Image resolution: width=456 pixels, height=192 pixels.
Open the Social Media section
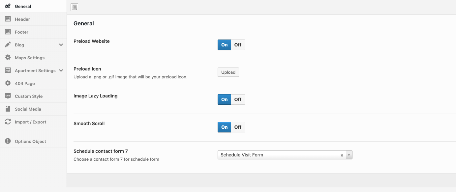(x=28, y=109)
